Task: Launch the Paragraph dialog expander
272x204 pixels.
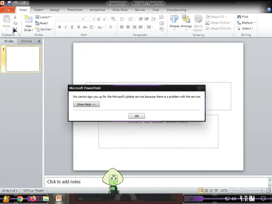Action: [165, 35]
